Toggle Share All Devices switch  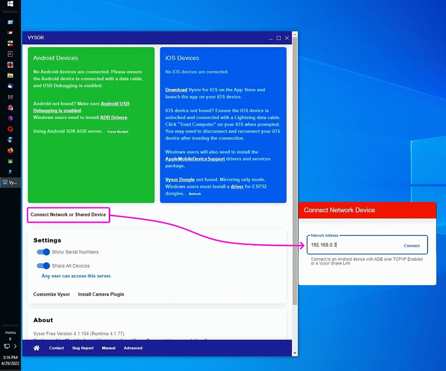[x=43, y=266]
